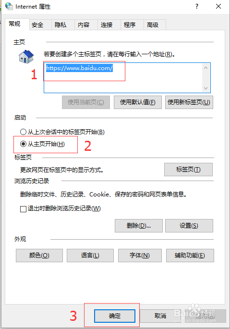Switch to the 安全 tab
The height and width of the screenshot is (329, 230).
pos(37,25)
